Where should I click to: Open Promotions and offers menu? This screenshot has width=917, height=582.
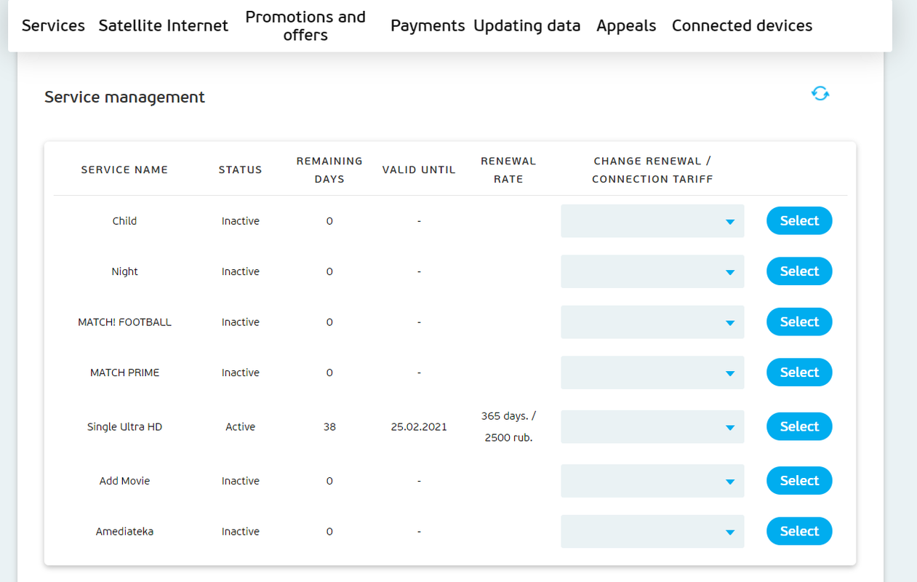(x=305, y=25)
